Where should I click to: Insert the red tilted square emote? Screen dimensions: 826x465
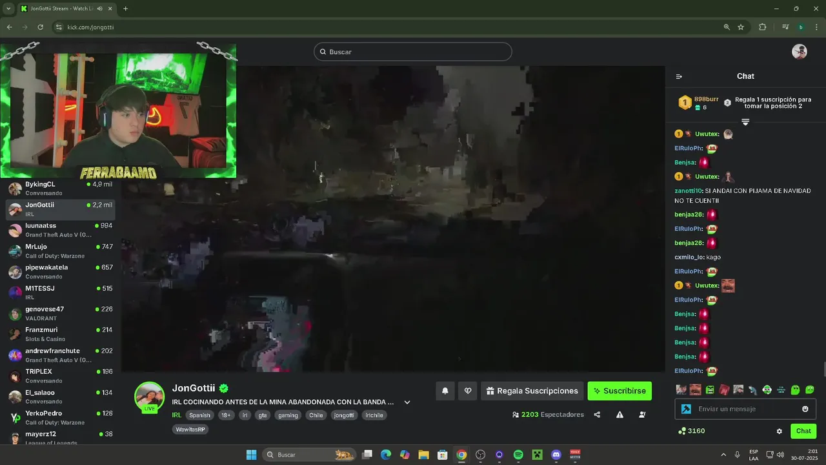(x=724, y=389)
